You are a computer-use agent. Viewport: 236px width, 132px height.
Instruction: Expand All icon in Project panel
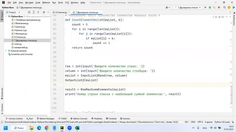point(34,12)
